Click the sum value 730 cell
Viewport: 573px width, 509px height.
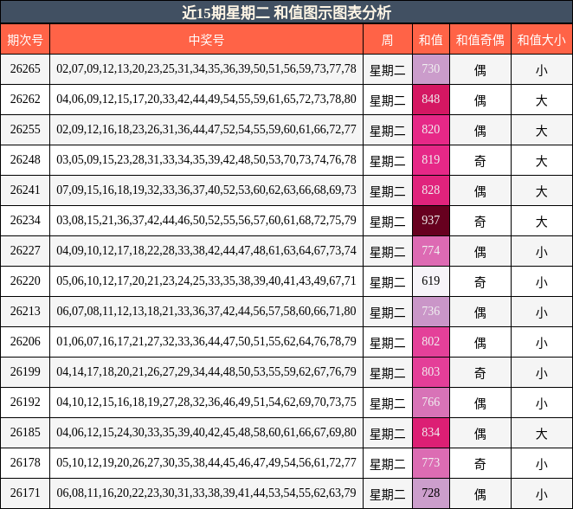431,69
